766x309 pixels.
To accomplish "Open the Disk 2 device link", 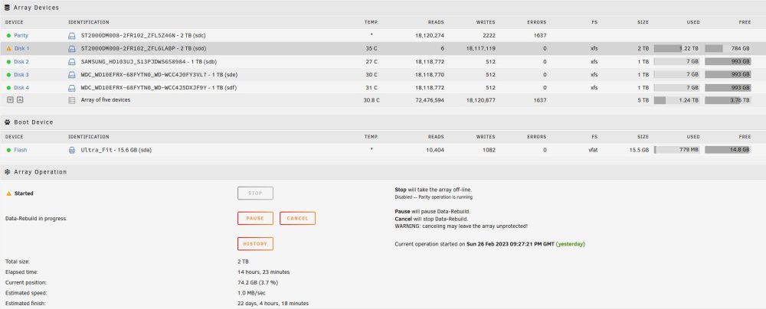I will (21, 61).
